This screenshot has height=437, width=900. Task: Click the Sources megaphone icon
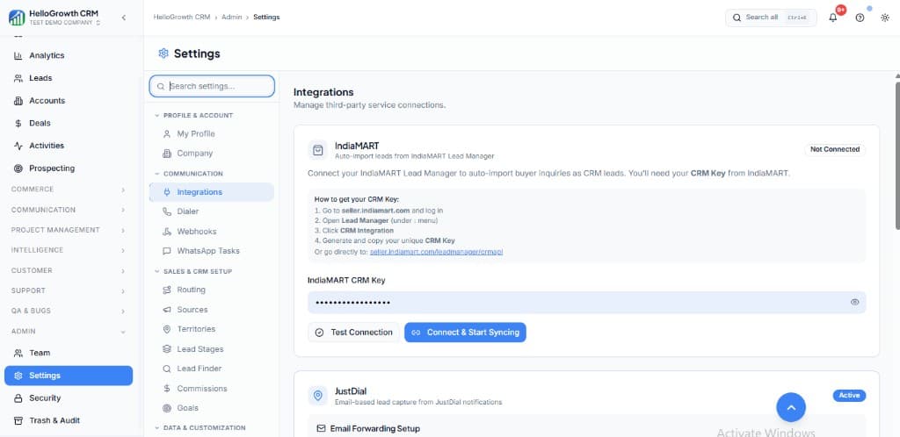pyautogui.click(x=167, y=309)
